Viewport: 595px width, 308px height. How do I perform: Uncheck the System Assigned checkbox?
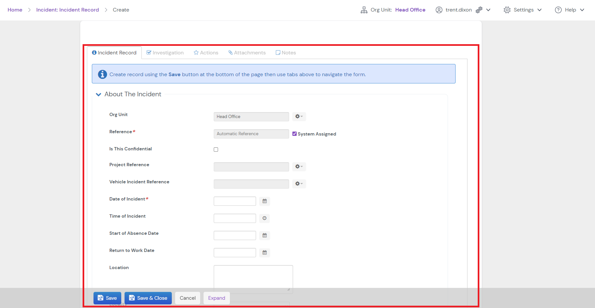[x=294, y=134]
